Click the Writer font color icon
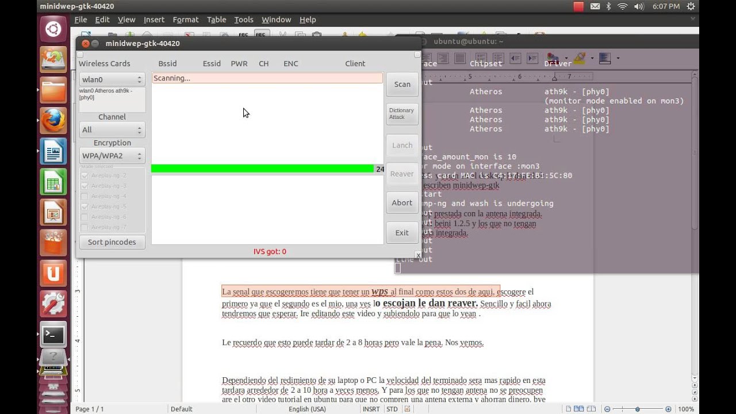The image size is (736, 414). [552, 58]
